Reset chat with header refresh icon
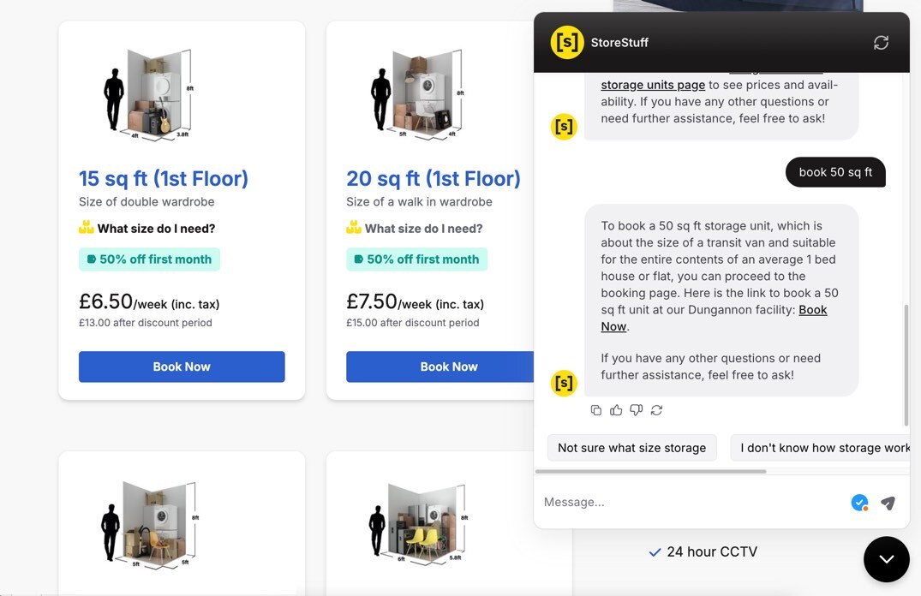The width and height of the screenshot is (921, 596). (881, 43)
